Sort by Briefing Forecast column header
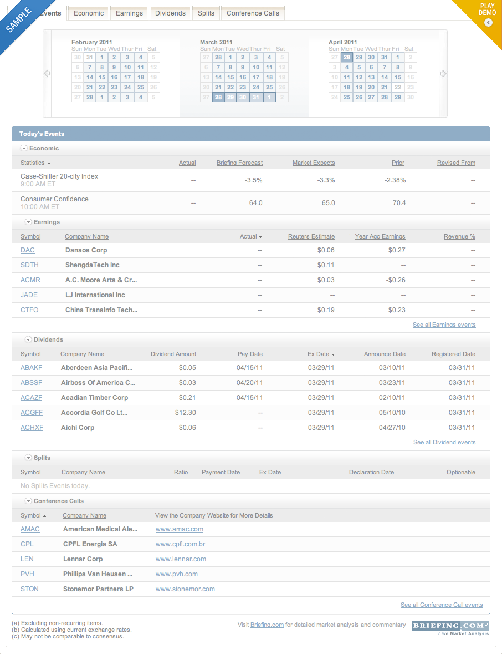Image resolution: width=502 pixels, height=654 pixels. coord(239,163)
